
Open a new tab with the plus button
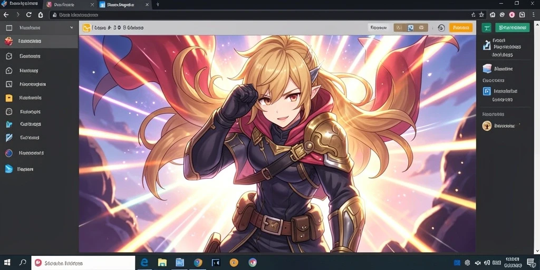pyautogui.click(x=158, y=4)
